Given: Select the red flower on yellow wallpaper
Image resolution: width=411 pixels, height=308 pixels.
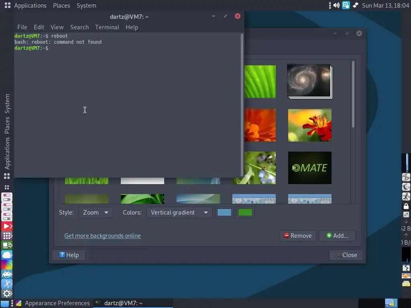Looking at the screenshot, I should click(x=309, y=125).
